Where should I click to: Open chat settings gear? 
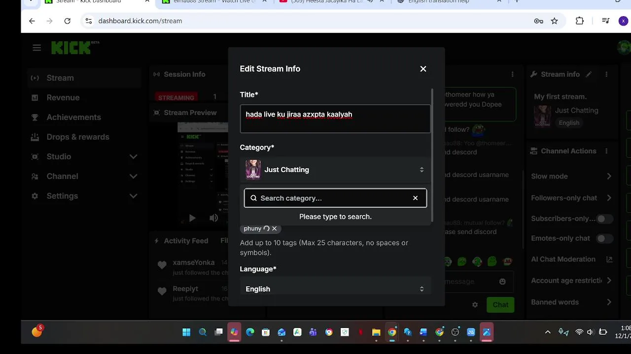[x=475, y=305]
